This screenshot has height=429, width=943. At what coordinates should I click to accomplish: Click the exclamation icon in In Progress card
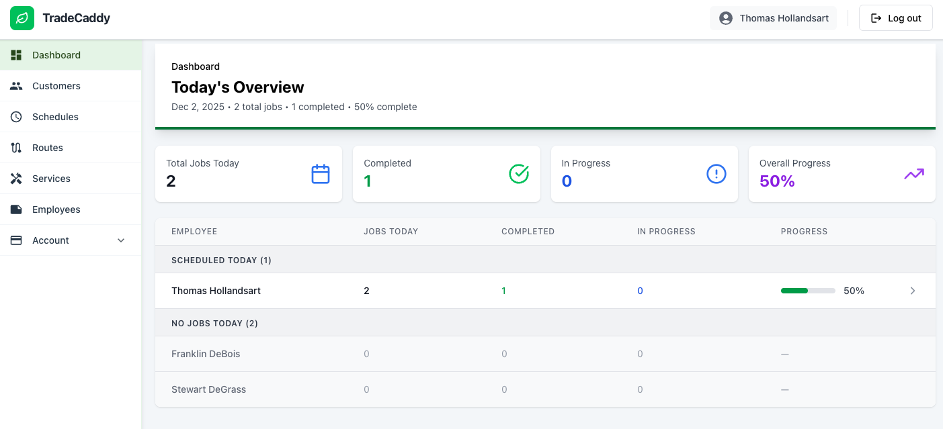point(716,174)
